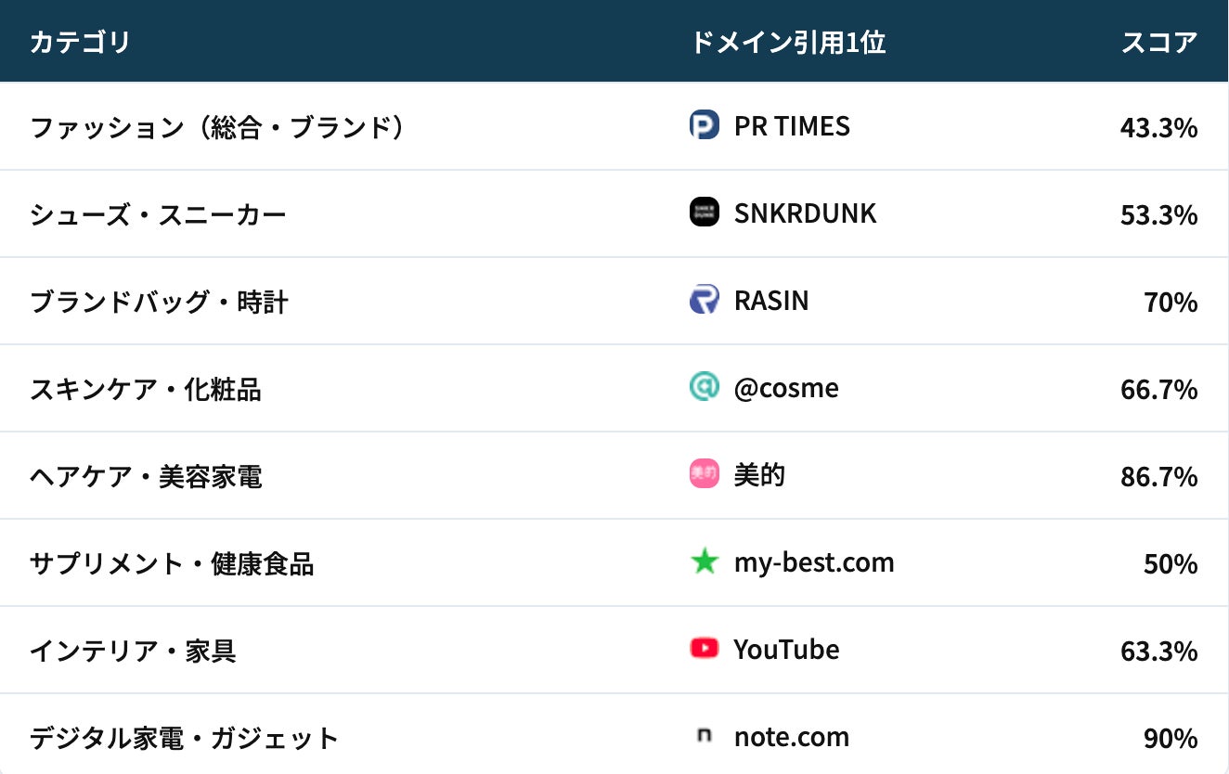This screenshot has width=1229, height=774.
Task: Click the 90% score for デジタル家電・ガジェット
Action: point(1171,739)
